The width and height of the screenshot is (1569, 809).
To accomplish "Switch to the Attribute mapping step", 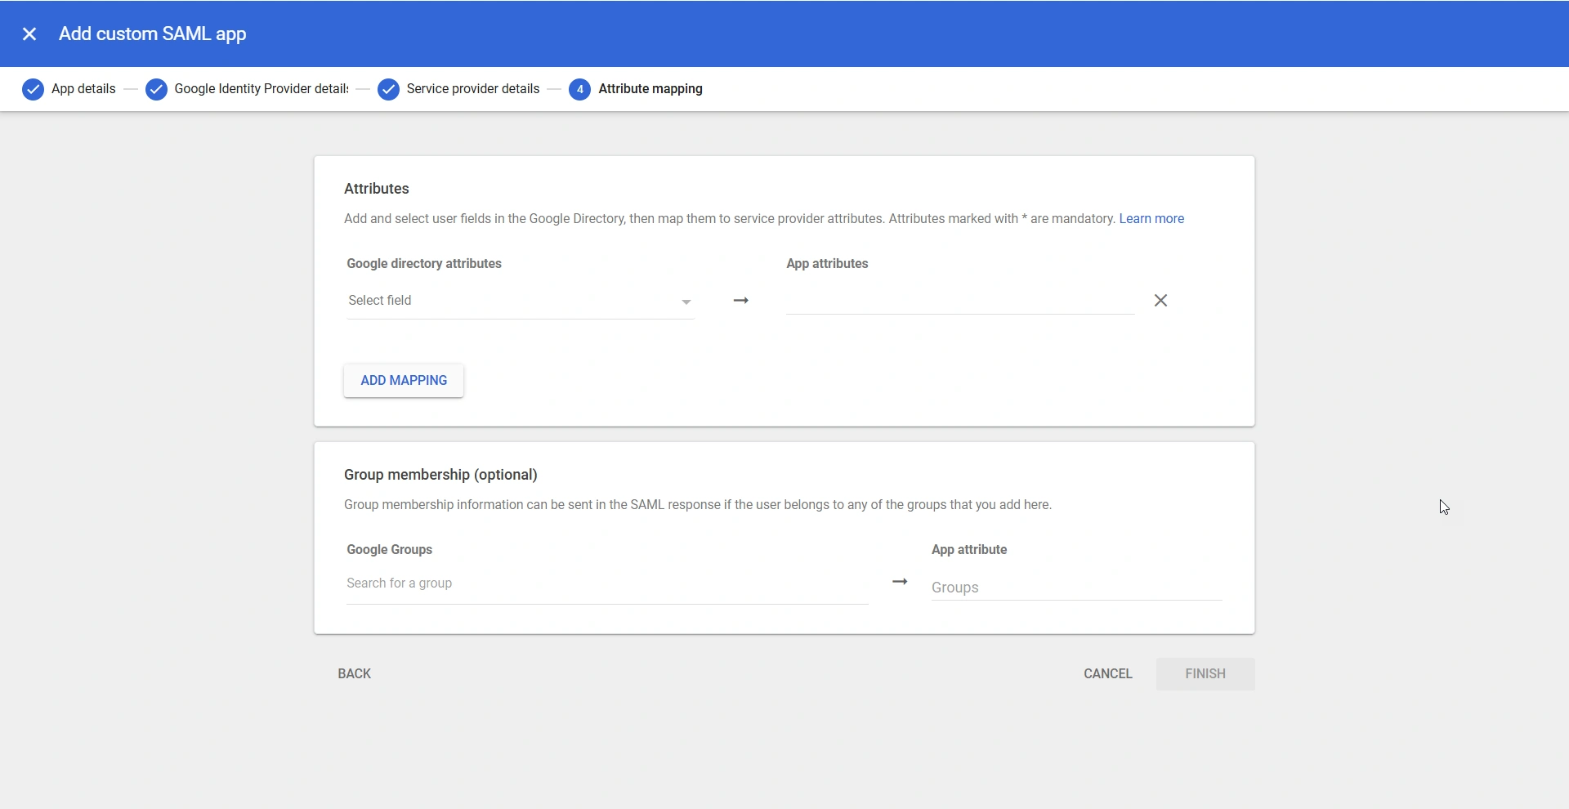I will (x=650, y=89).
